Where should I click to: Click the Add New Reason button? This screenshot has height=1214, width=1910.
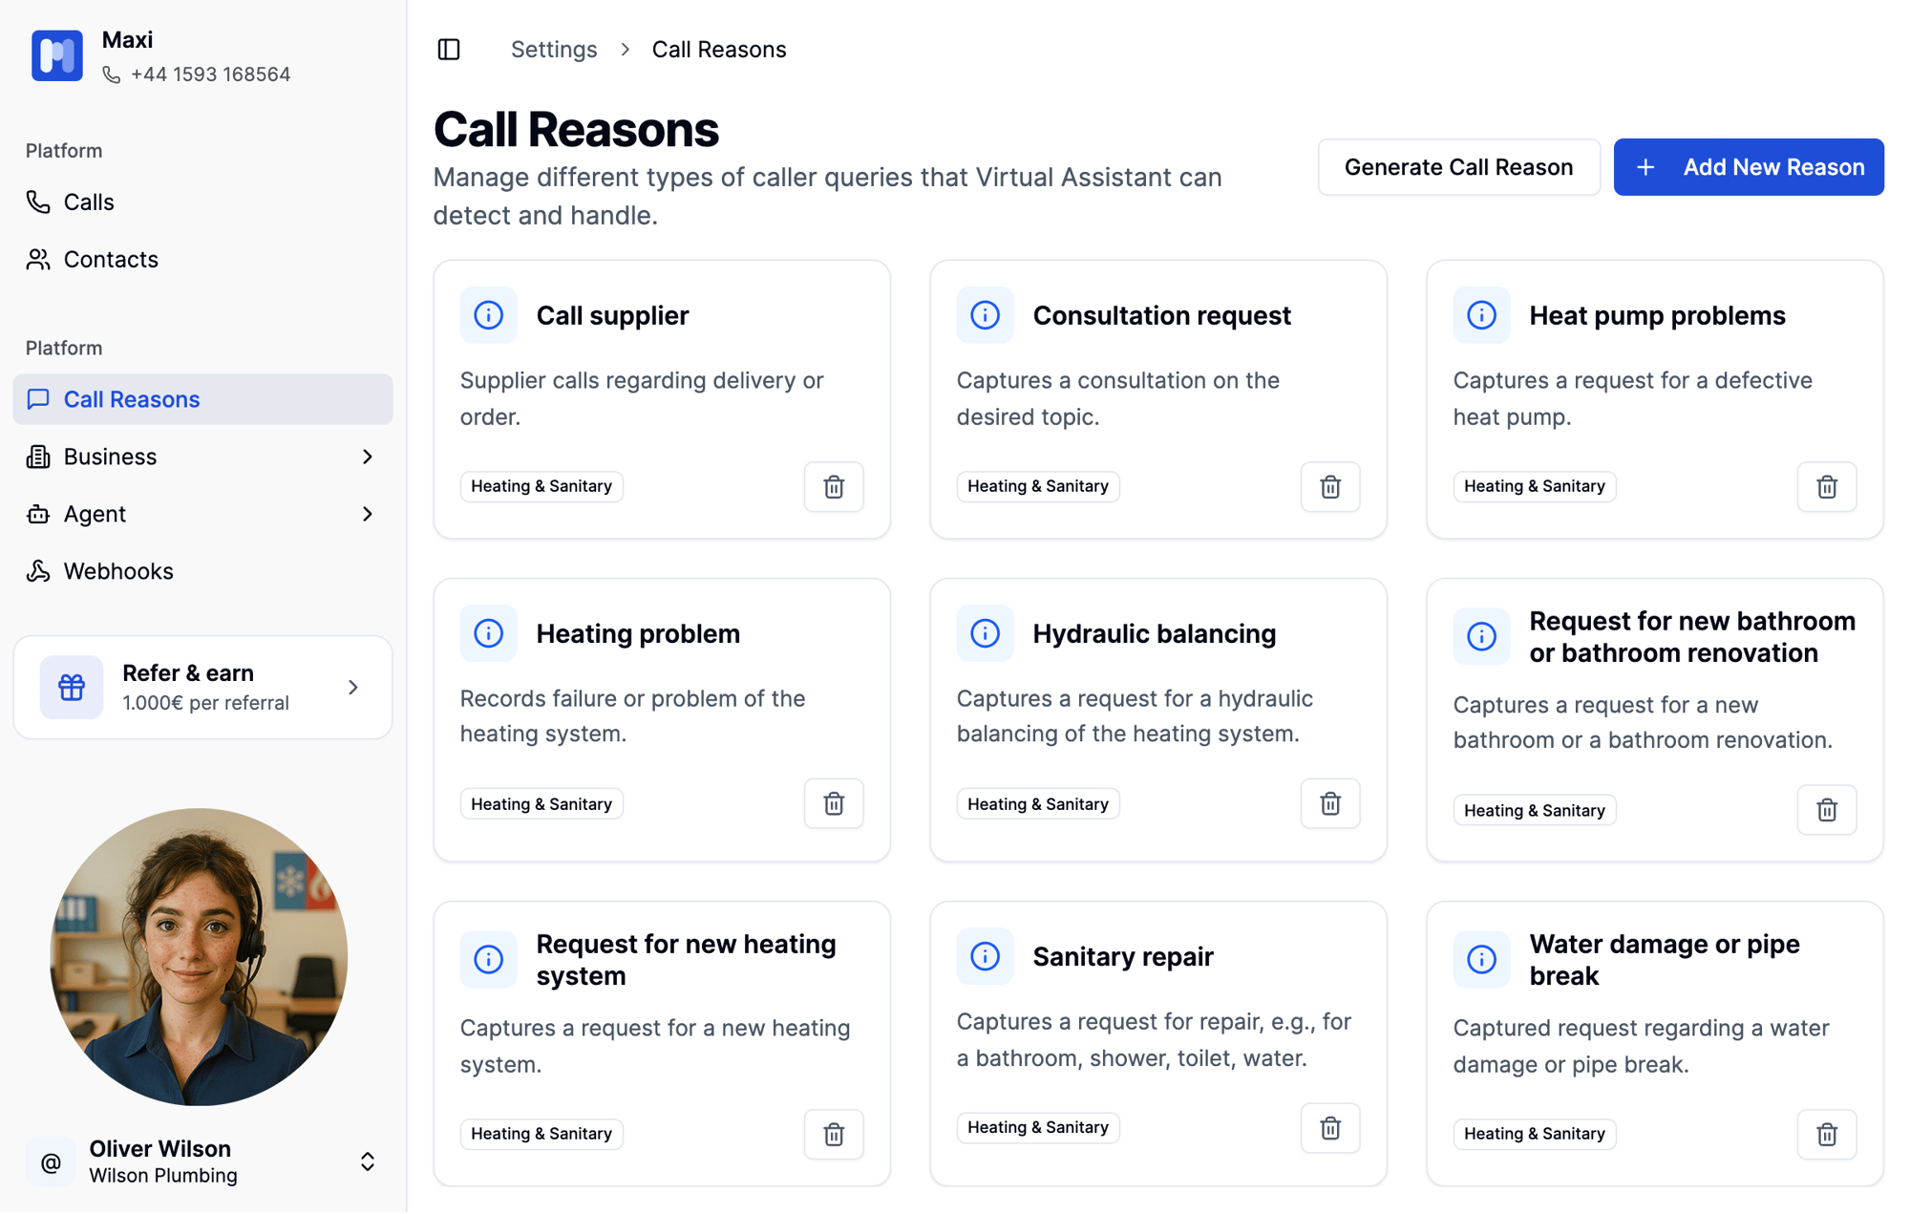(1748, 166)
